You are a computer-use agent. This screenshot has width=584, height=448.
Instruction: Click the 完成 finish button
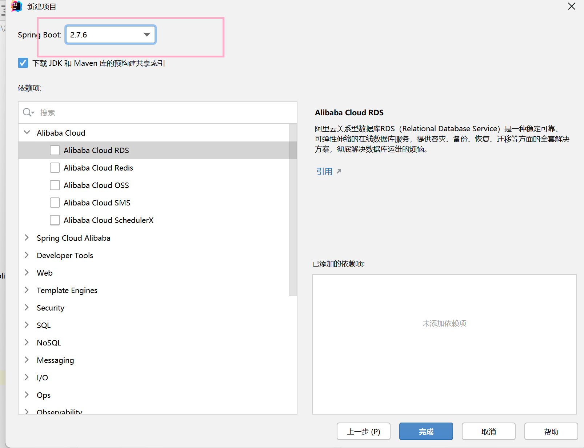coord(426,431)
